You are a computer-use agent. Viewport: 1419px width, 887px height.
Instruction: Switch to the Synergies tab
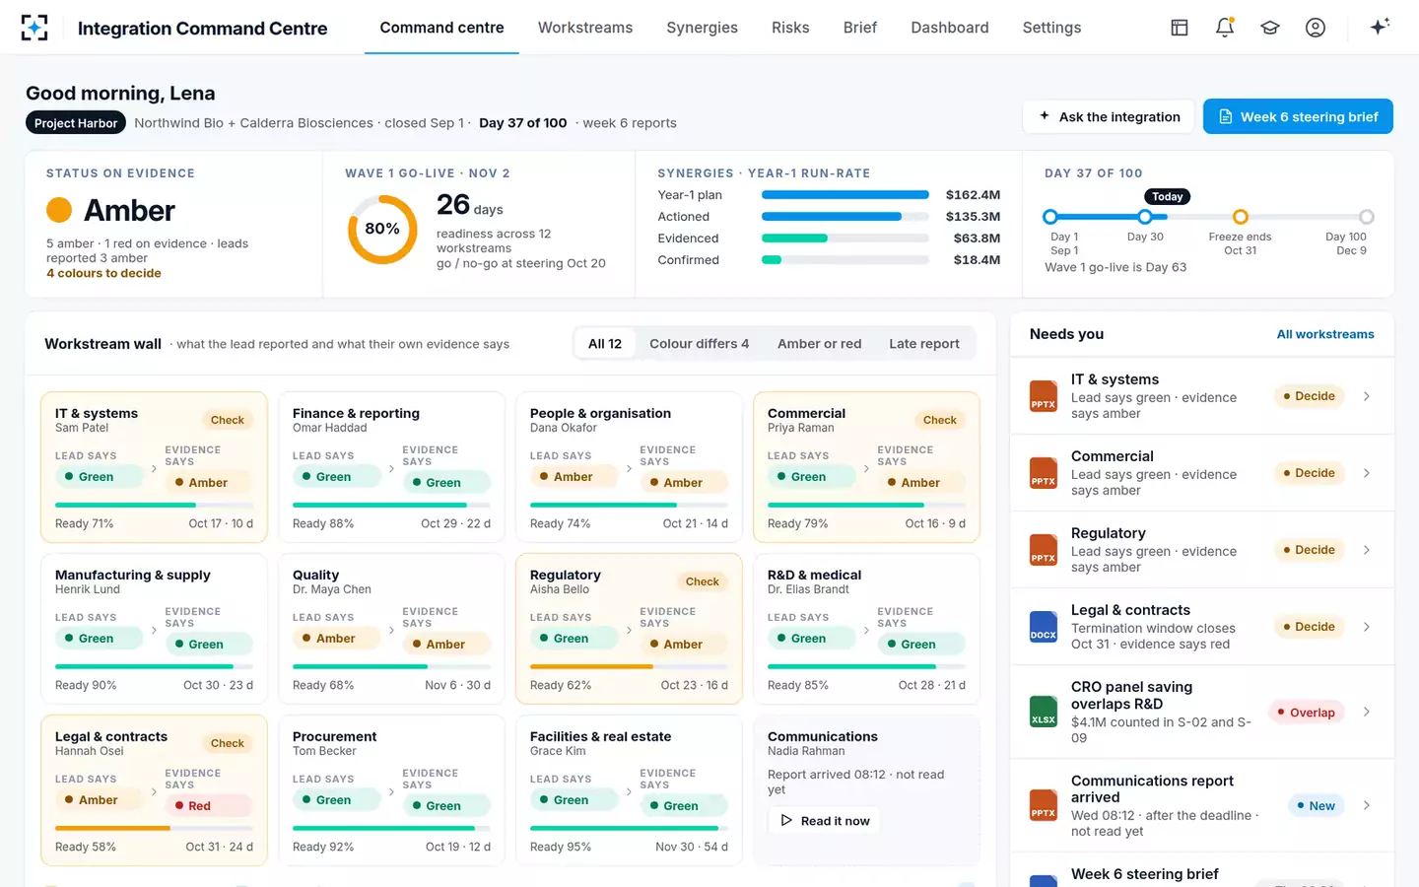tap(702, 28)
